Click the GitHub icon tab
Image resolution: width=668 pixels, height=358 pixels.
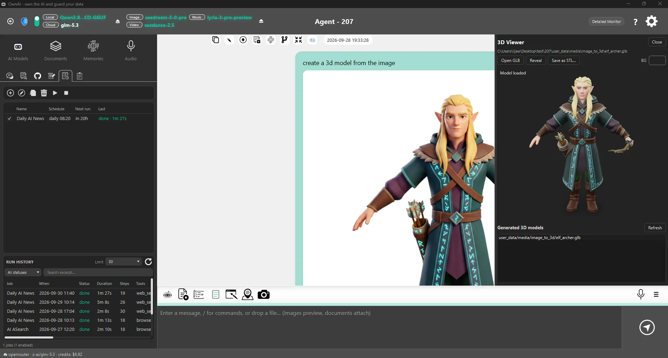tap(38, 76)
